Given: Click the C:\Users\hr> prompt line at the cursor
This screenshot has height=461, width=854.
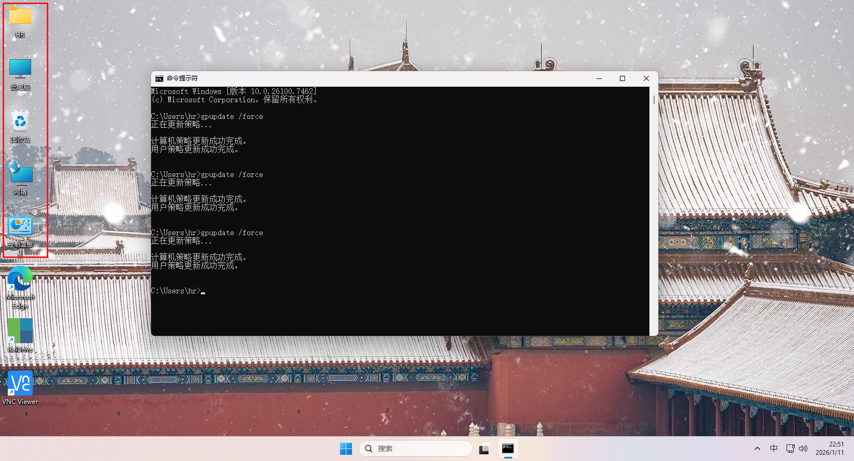Looking at the screenshot, I should click(x=178, y=291).
